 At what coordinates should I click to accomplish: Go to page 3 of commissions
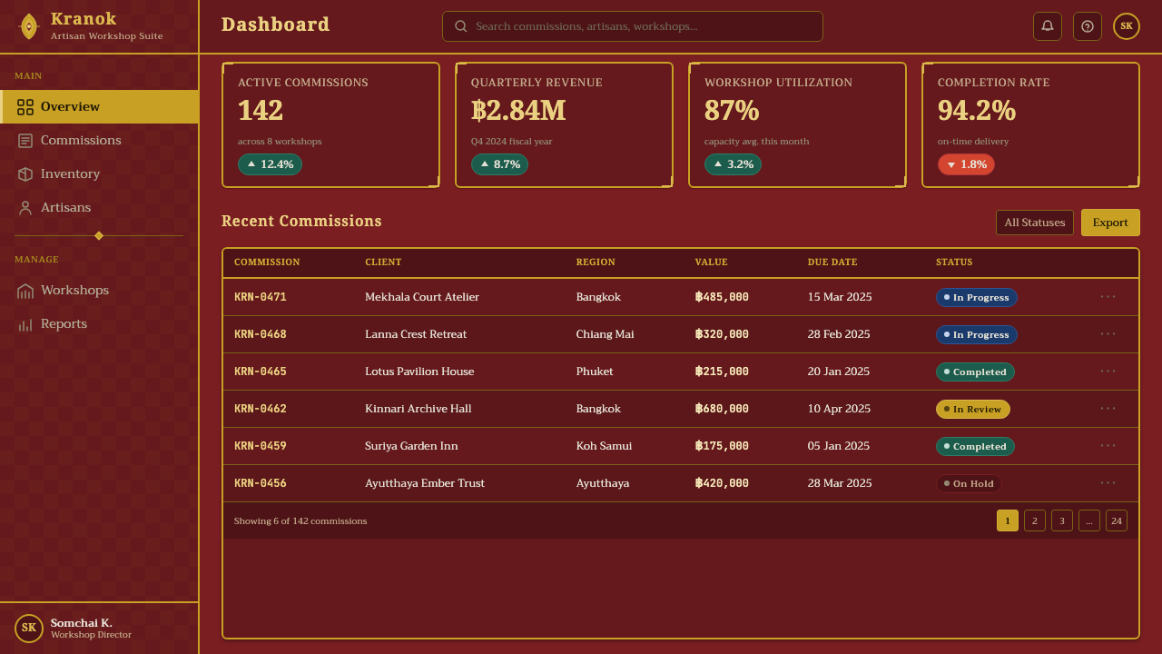coord(1062,520)
